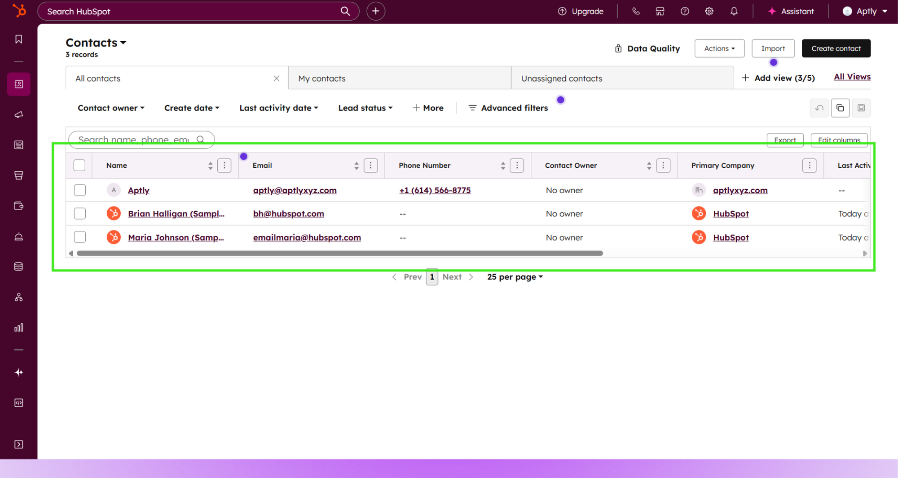
Task: Open the Reporting bar chart sidebar icon
Action: tap(19, 328)
